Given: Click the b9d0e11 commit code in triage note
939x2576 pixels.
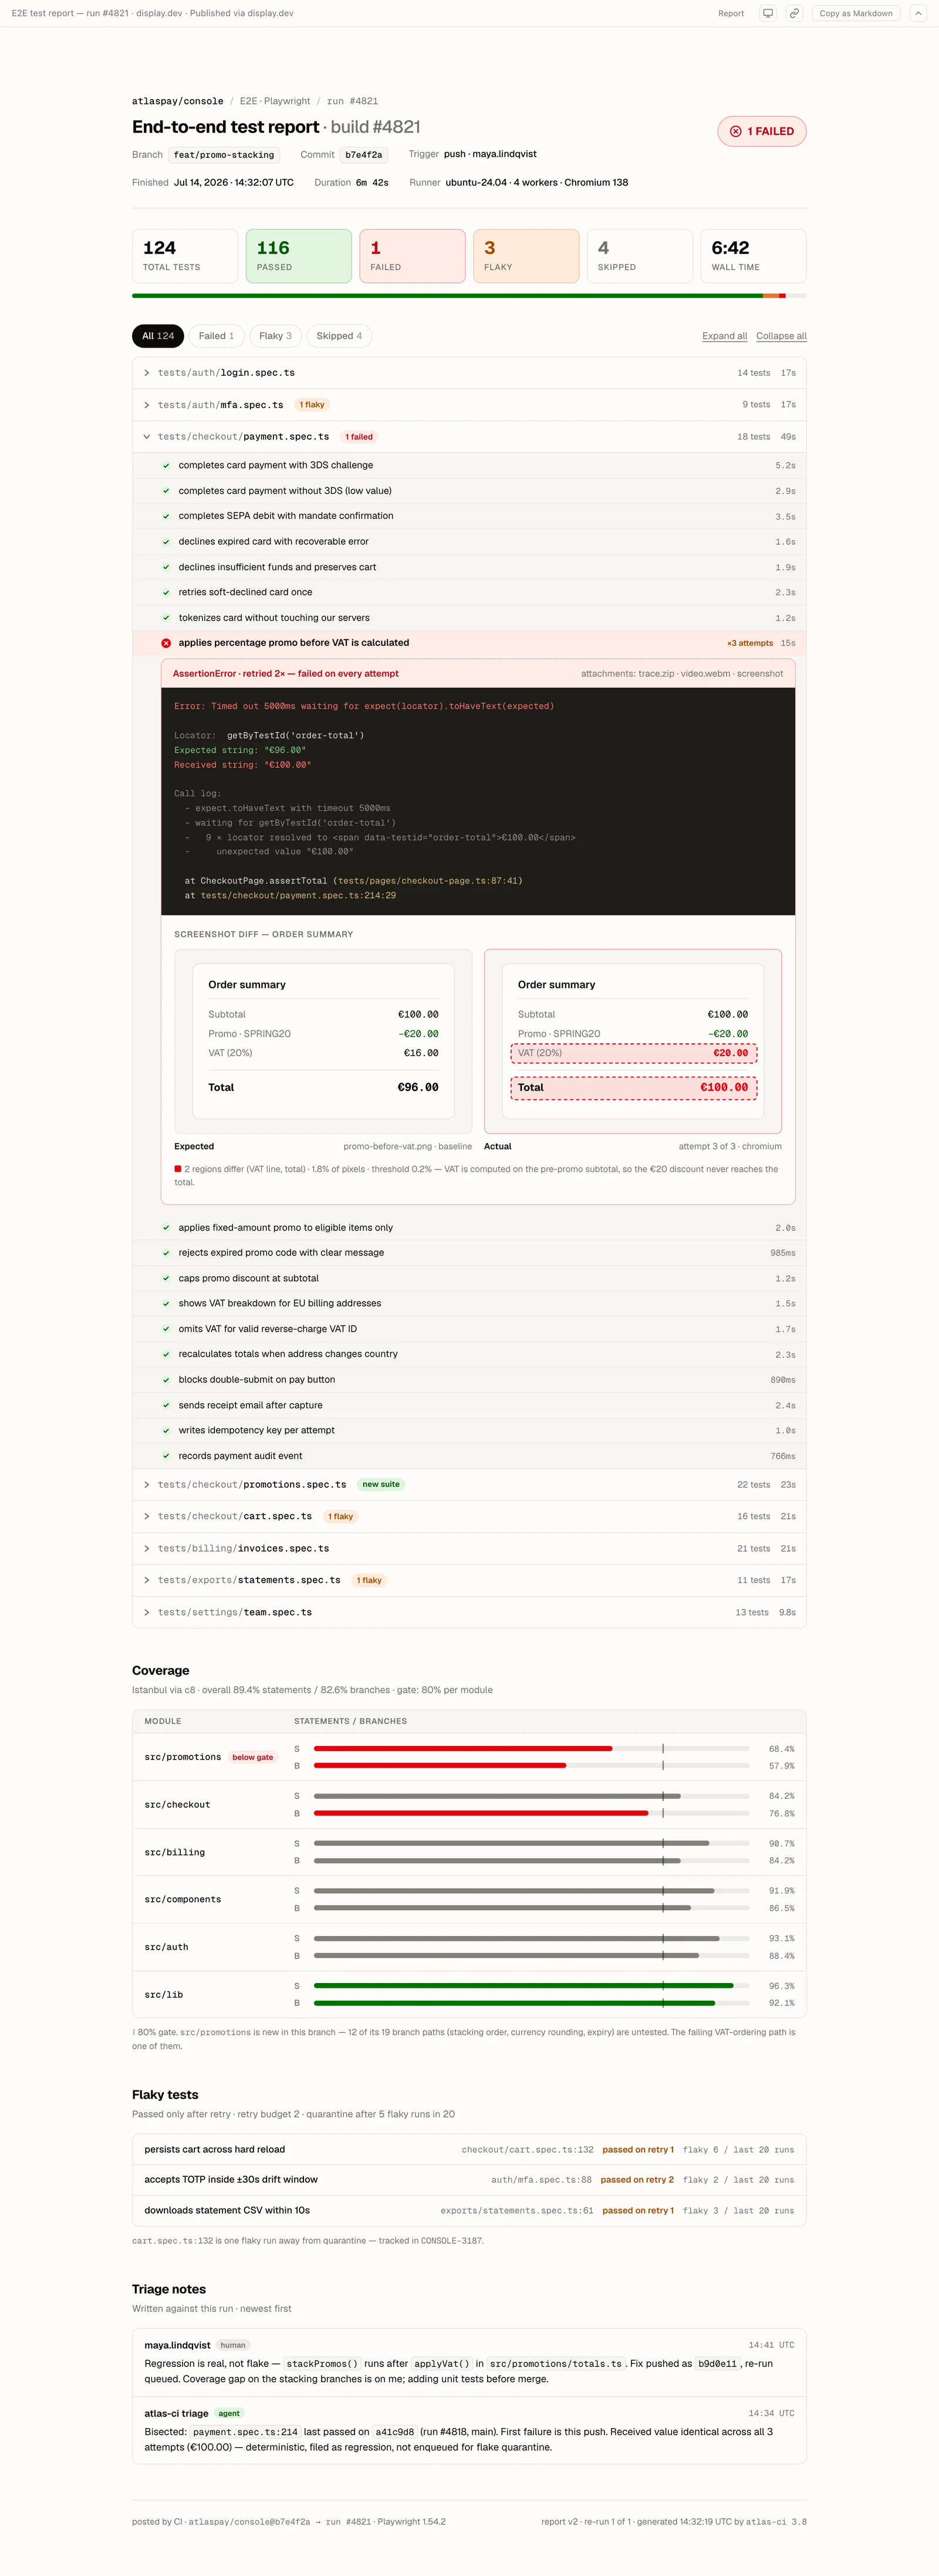Looking at the screenshot, I should point(717,2364).
